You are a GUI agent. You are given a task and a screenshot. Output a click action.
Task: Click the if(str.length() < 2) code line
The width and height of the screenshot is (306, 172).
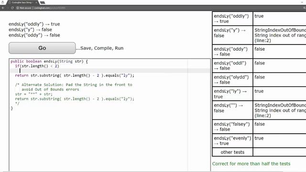point(37,66)
